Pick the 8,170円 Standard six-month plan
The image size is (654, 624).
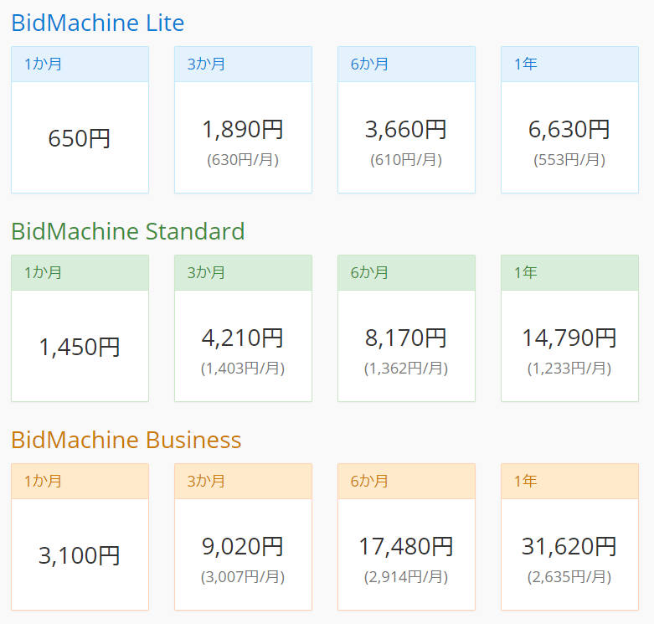tap(406, 338)
